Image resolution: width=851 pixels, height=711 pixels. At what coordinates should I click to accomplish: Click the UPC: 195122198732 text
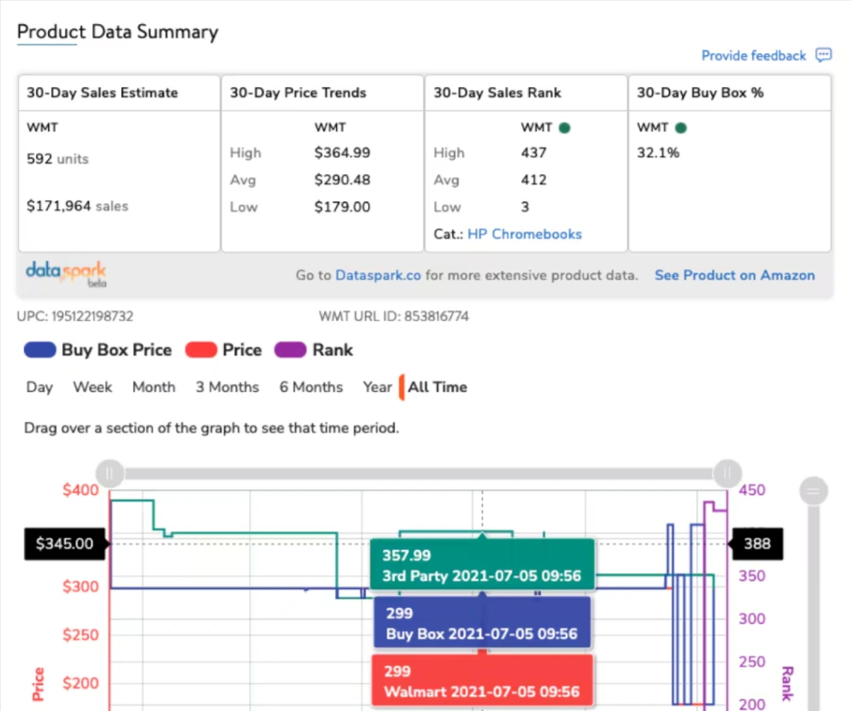(75, 316)
